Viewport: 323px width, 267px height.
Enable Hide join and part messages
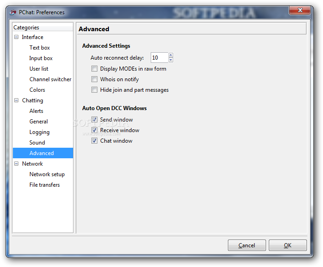click(94, 90)
